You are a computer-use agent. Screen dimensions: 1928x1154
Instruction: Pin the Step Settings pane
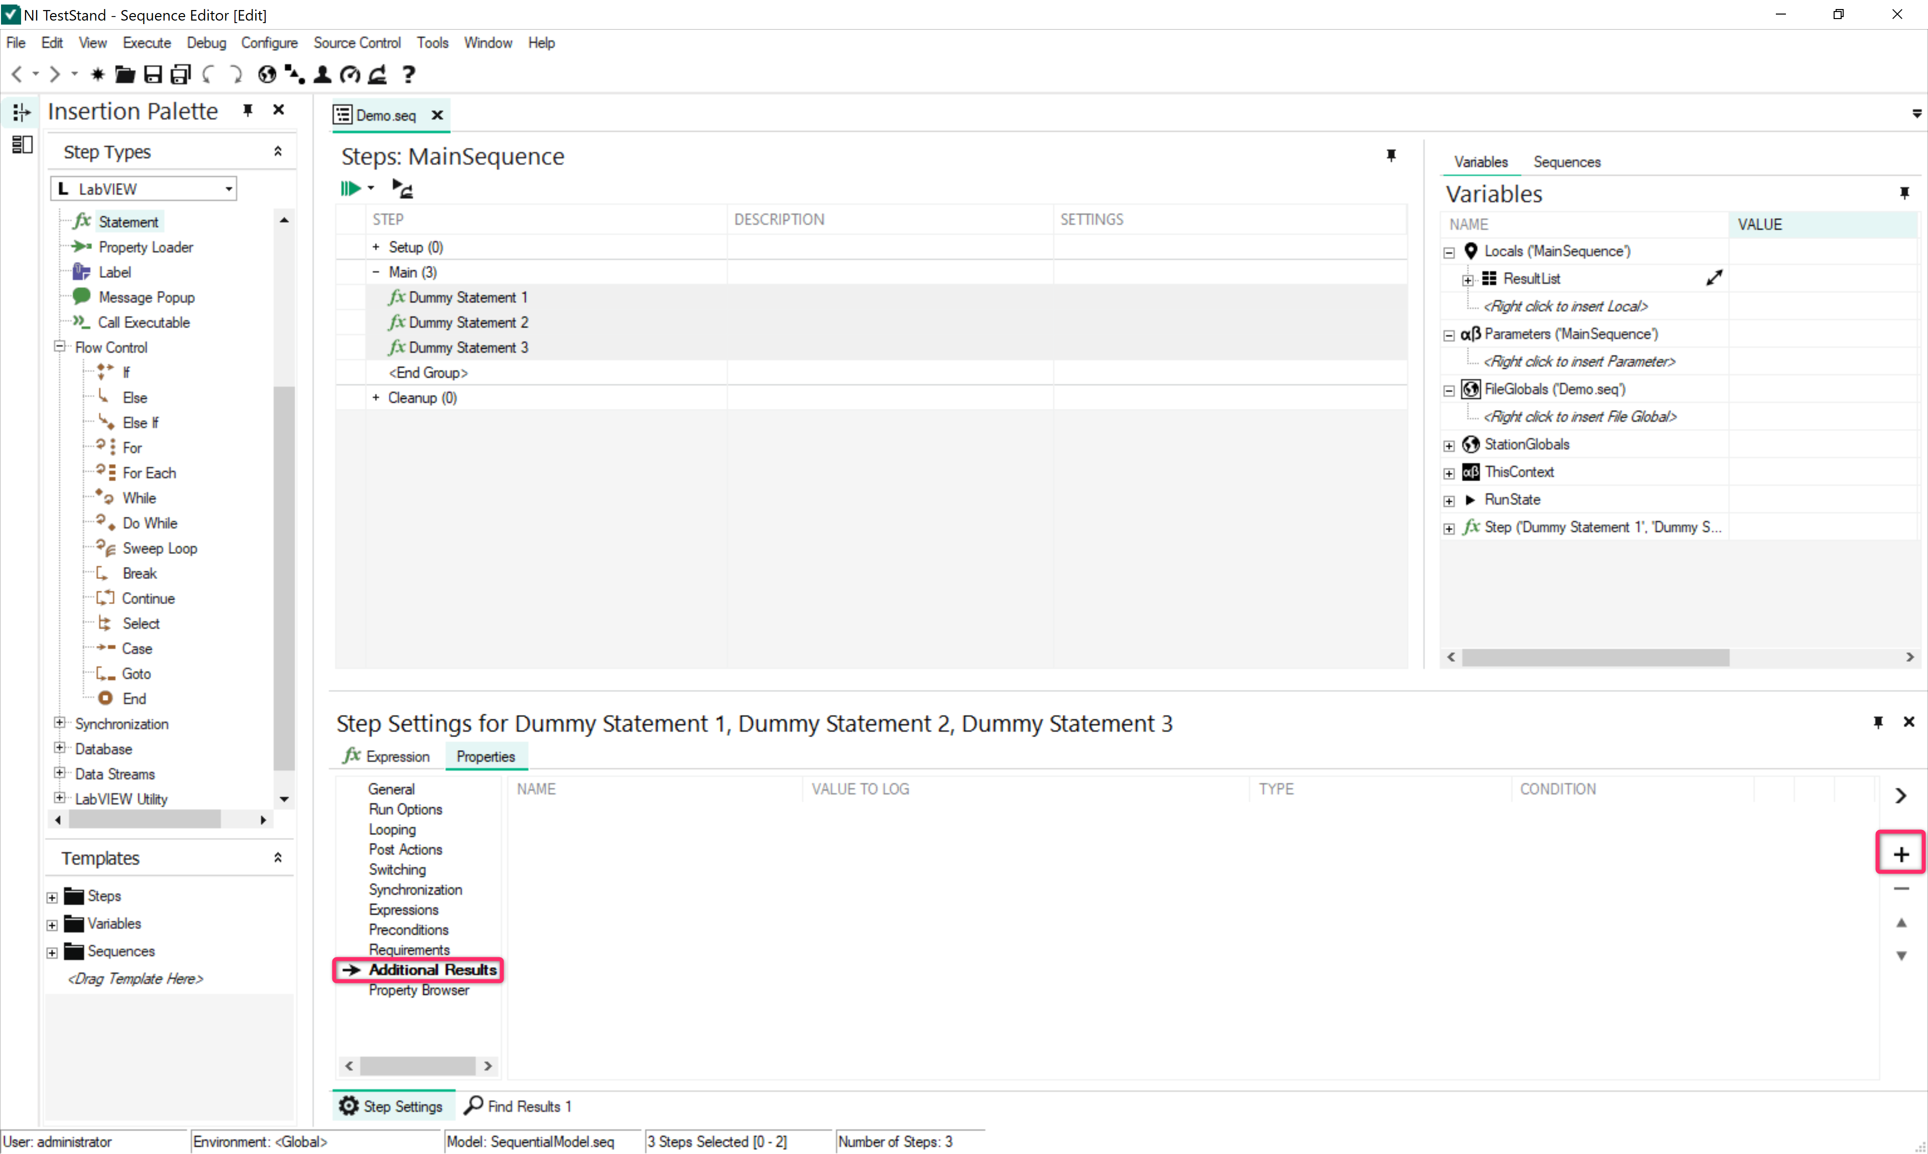[x=1878, y=723]
